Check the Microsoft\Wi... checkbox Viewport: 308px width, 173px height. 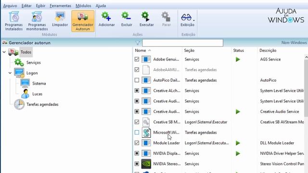[137, 133]
